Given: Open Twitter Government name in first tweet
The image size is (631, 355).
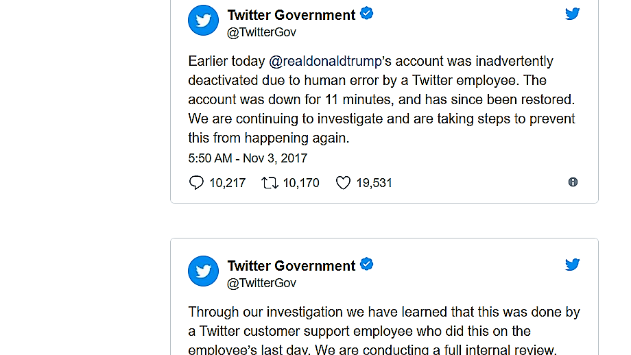Looking at the screenshot, I should (291, 15).
